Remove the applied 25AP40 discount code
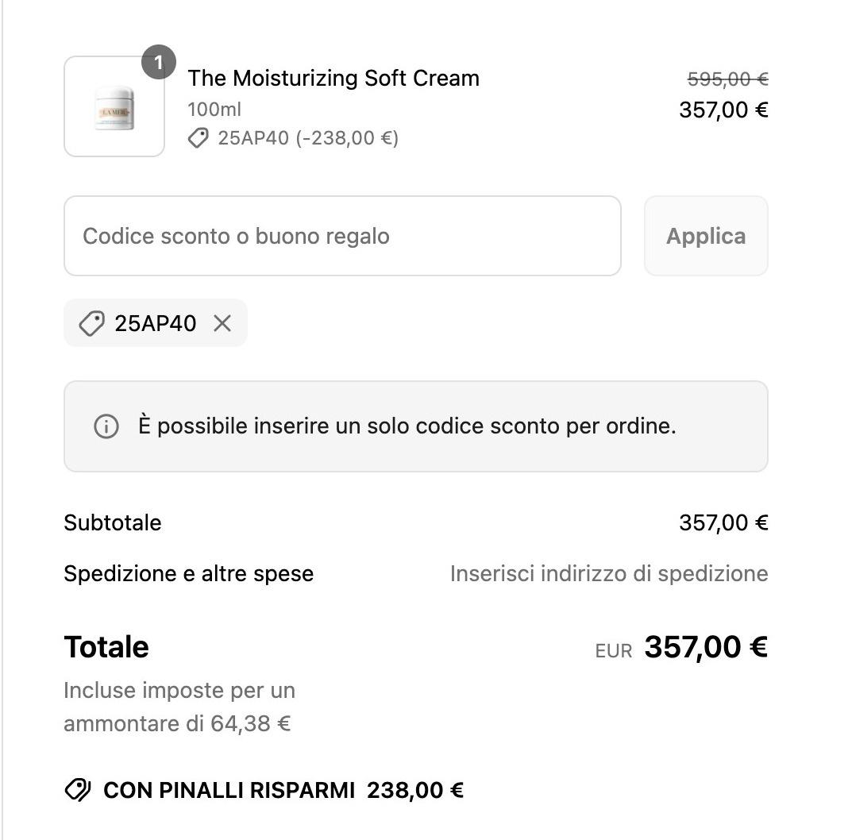Viewport: 848px width, 840px height. pos(222,323)
